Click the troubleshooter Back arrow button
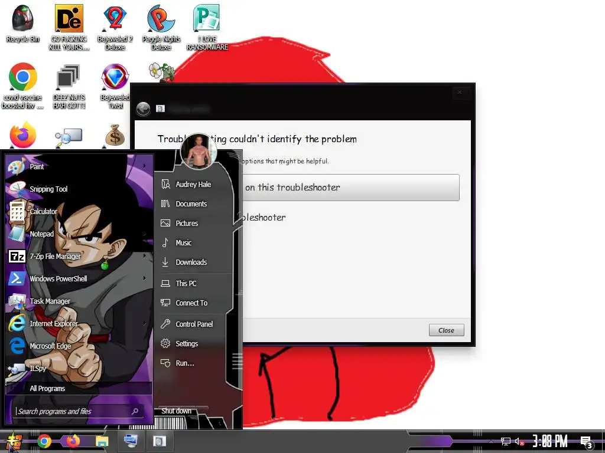Screen dimensions: 605x453 click(143, 109)
